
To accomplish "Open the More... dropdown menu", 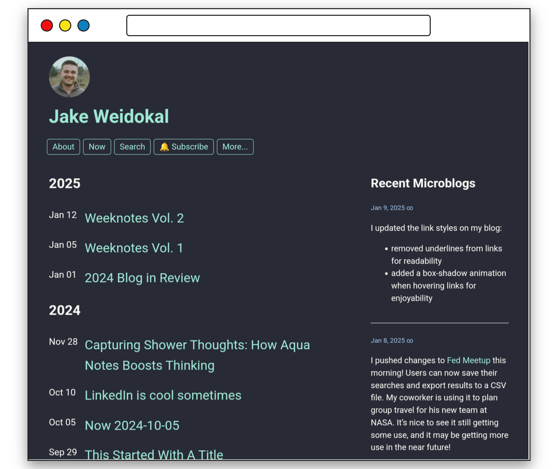I will point(235,147).
